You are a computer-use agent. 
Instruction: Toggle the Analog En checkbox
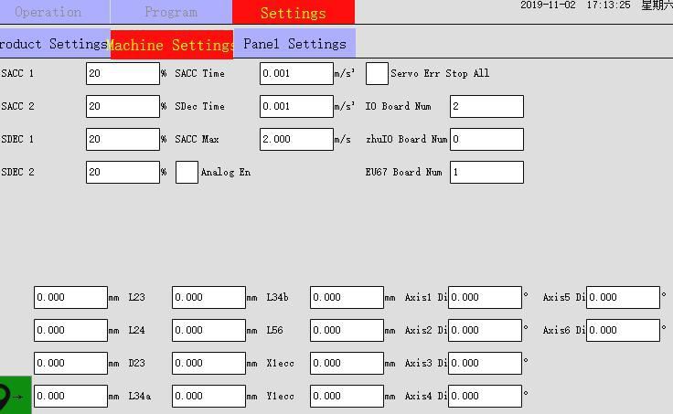point(187,172)
